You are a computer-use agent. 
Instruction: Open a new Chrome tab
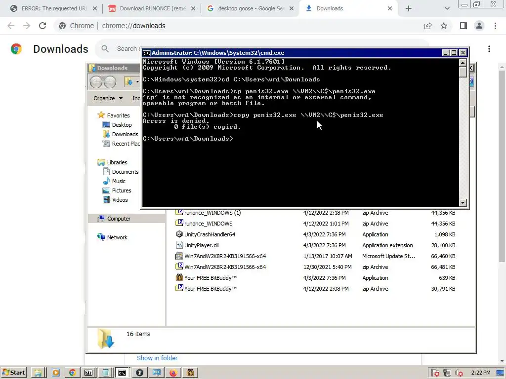click(x=409, y=9)
